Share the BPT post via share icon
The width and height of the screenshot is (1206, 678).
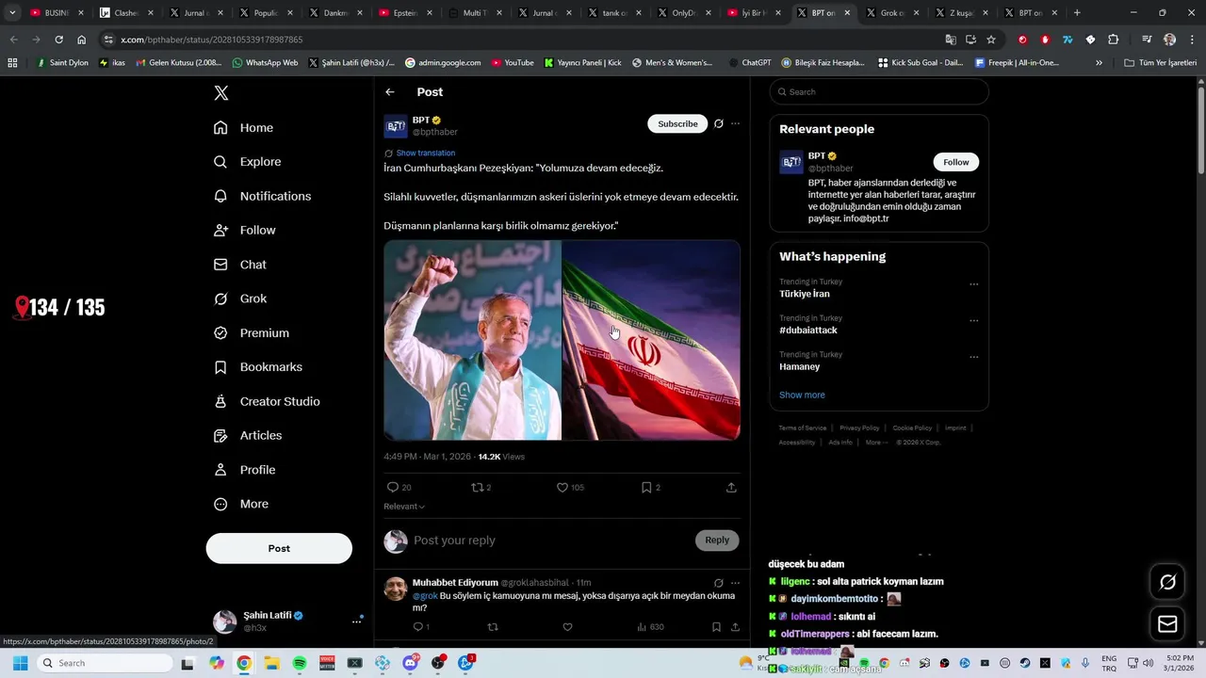(731, 487)
